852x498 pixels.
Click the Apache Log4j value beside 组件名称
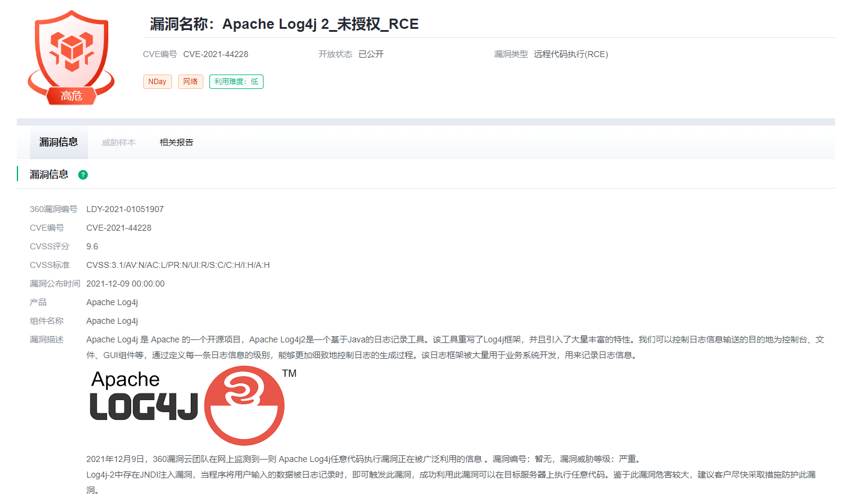tap(112, 321)
